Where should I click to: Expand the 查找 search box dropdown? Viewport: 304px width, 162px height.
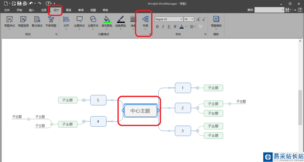pos(283,10)
